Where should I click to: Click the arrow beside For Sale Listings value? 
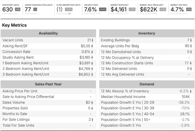(x=92, y=120)
